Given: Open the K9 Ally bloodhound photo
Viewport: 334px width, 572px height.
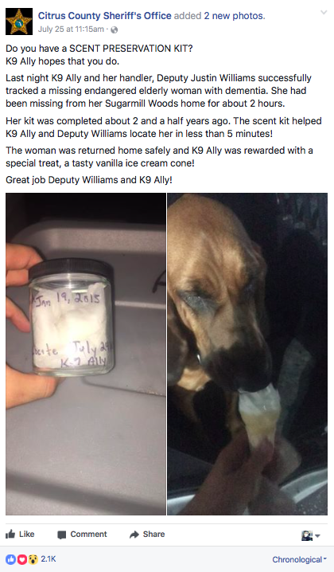Looking at the screenshot, I should coord(247,354).
